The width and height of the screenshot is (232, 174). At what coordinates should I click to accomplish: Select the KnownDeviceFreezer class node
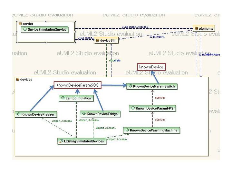coord(36,114)
